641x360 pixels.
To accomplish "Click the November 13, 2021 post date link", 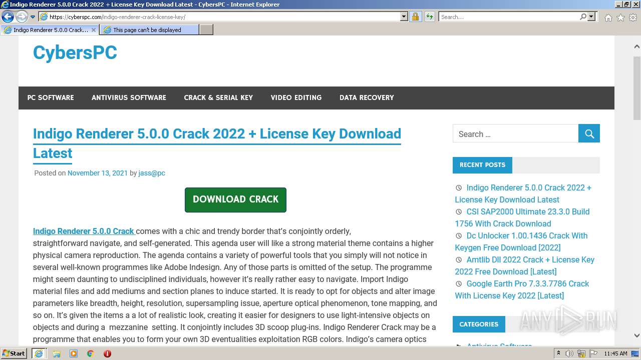I will pyautogui.click(x=98, y=173).
